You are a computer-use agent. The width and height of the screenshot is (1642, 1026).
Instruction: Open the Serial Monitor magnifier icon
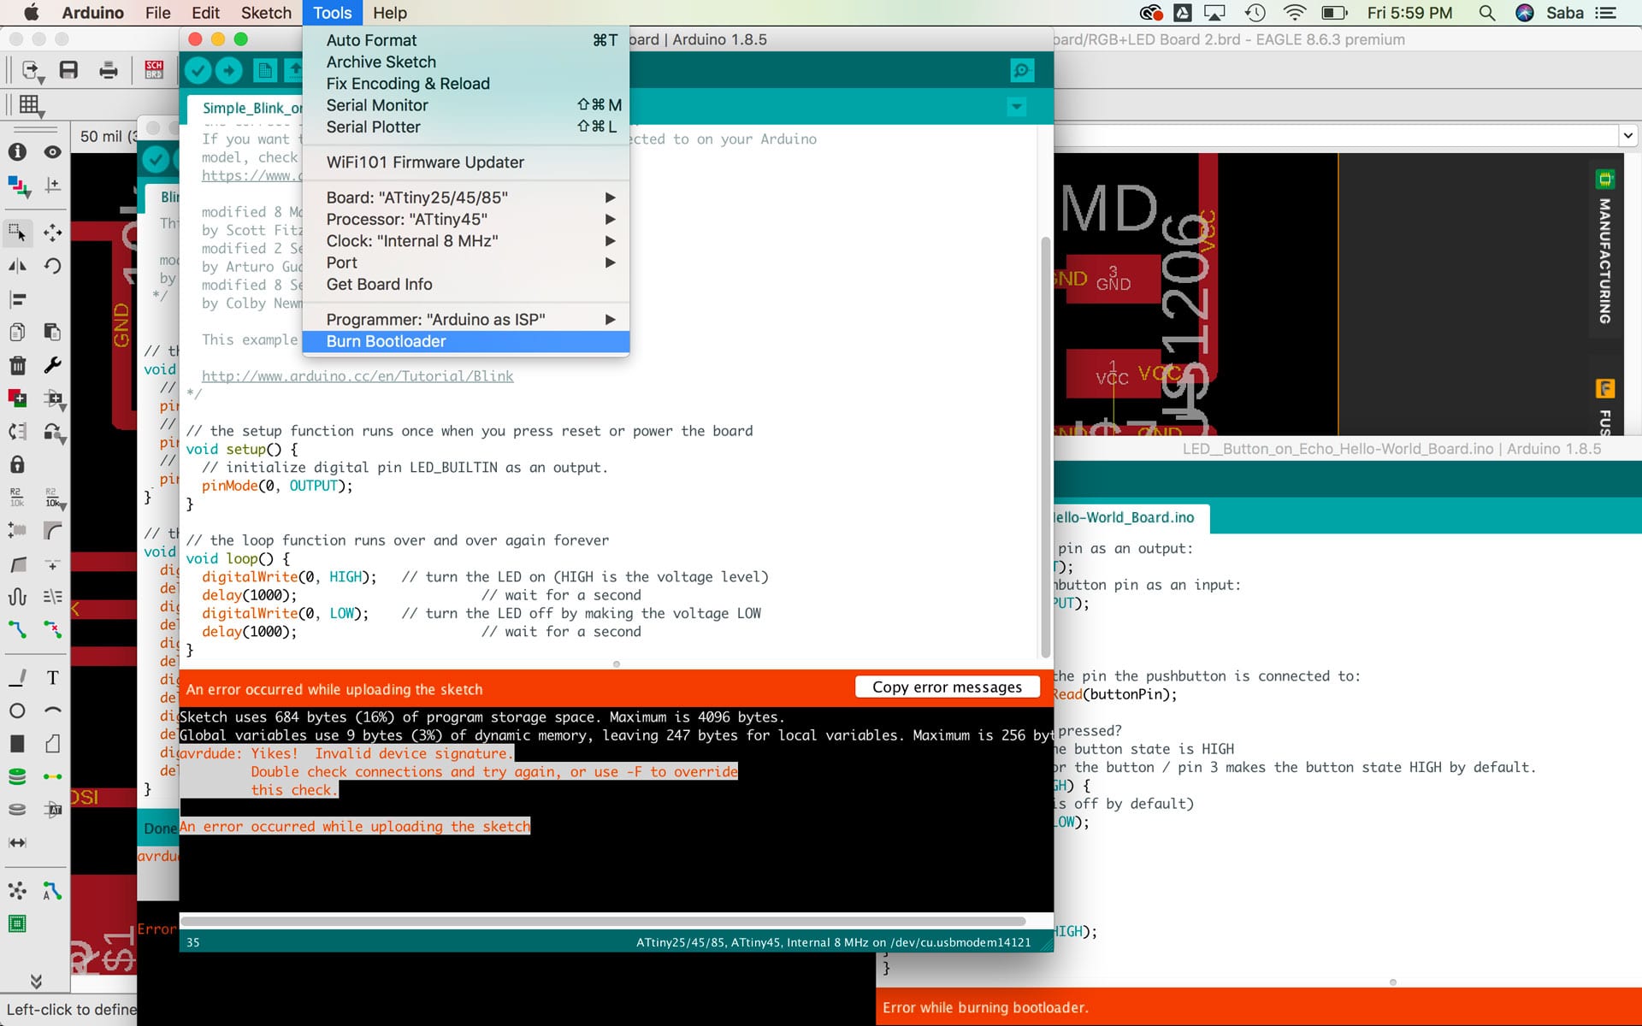pos(1022,70)
